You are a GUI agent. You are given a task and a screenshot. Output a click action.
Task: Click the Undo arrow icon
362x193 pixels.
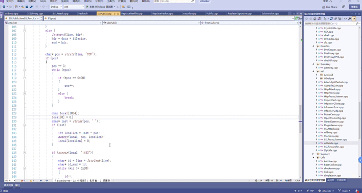(x=37, y=7)
